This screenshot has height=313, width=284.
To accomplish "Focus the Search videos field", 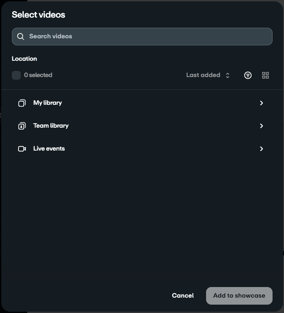I will coord(145,37).
